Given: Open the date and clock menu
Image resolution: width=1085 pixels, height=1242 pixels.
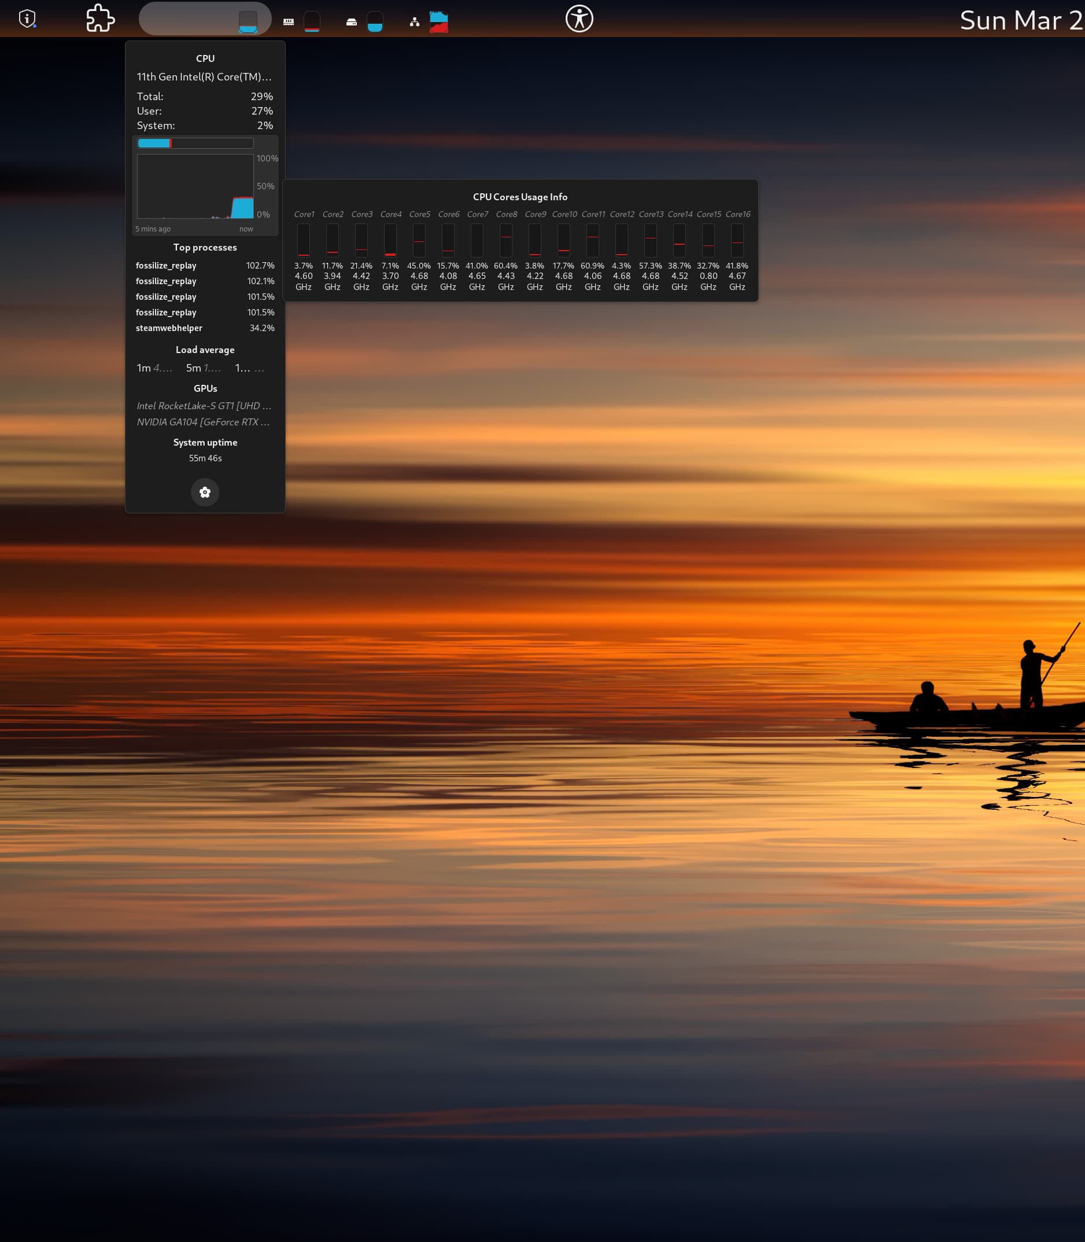Looking at the screenshot, I should point(1021,21).
